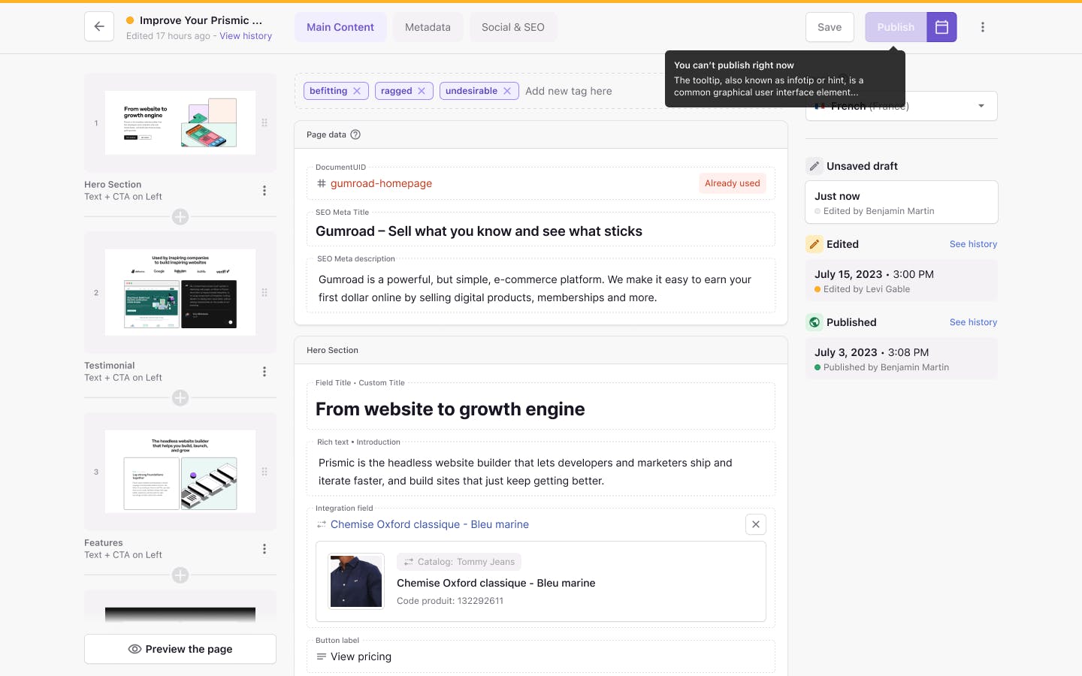This screenshot has width=1082, height=676.
Task: Open Features slice options menu
Action: (x=264, y=549)
